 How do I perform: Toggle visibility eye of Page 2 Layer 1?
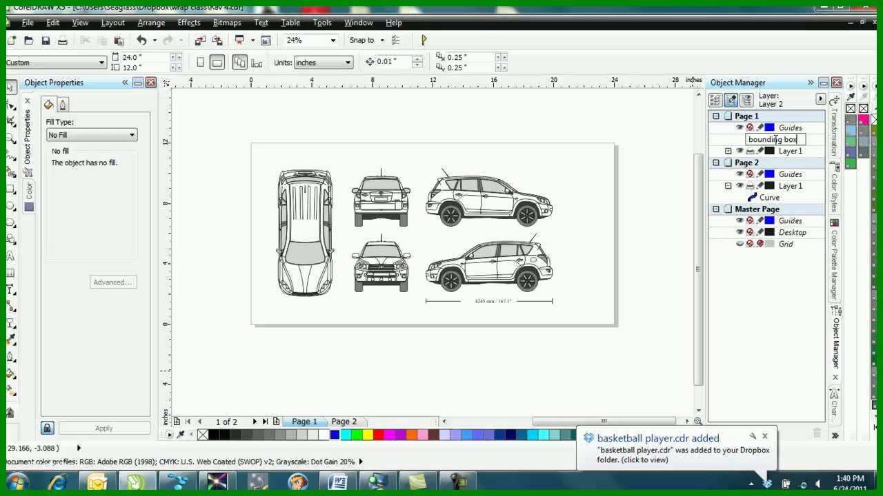740,186
